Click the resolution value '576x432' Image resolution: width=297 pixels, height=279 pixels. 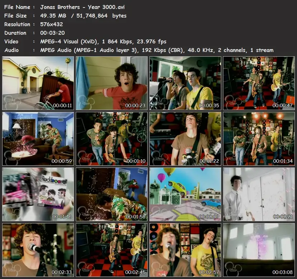pos(51,24)
